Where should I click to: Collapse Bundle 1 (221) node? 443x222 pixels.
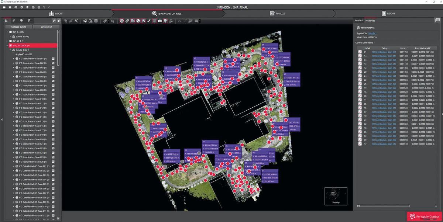pos(10,50)
